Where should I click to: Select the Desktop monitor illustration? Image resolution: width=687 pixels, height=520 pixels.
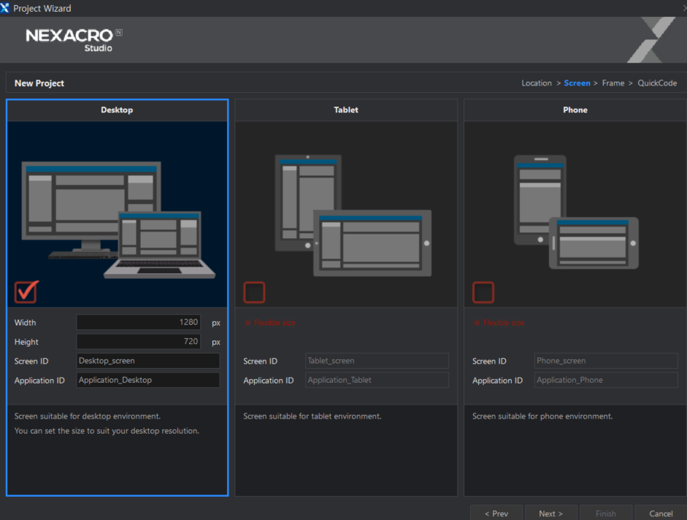point(118,220)
